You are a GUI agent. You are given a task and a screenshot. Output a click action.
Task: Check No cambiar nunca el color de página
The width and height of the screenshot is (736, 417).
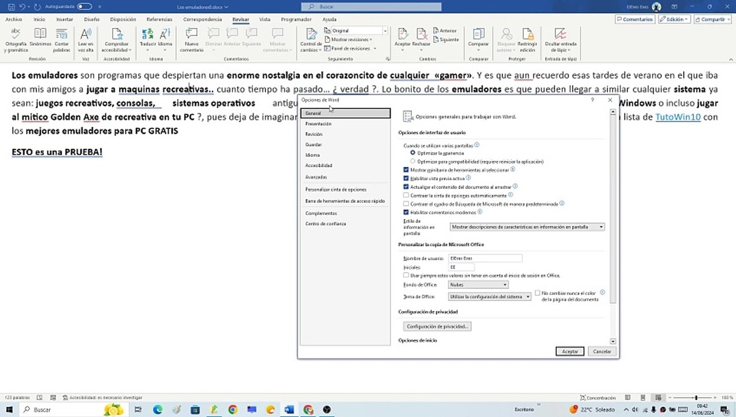[538, 294]
